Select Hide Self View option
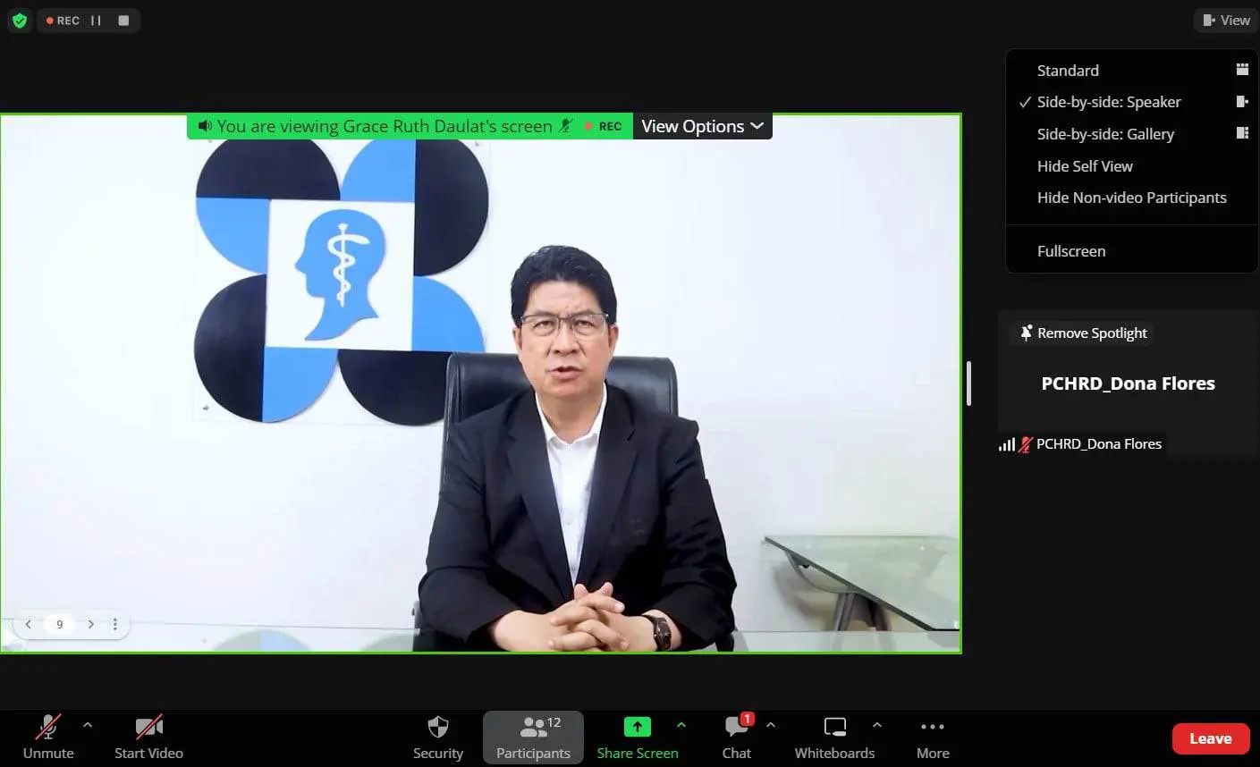The height and width of the screenshot is (767, 1260). tap(1132, 166)
